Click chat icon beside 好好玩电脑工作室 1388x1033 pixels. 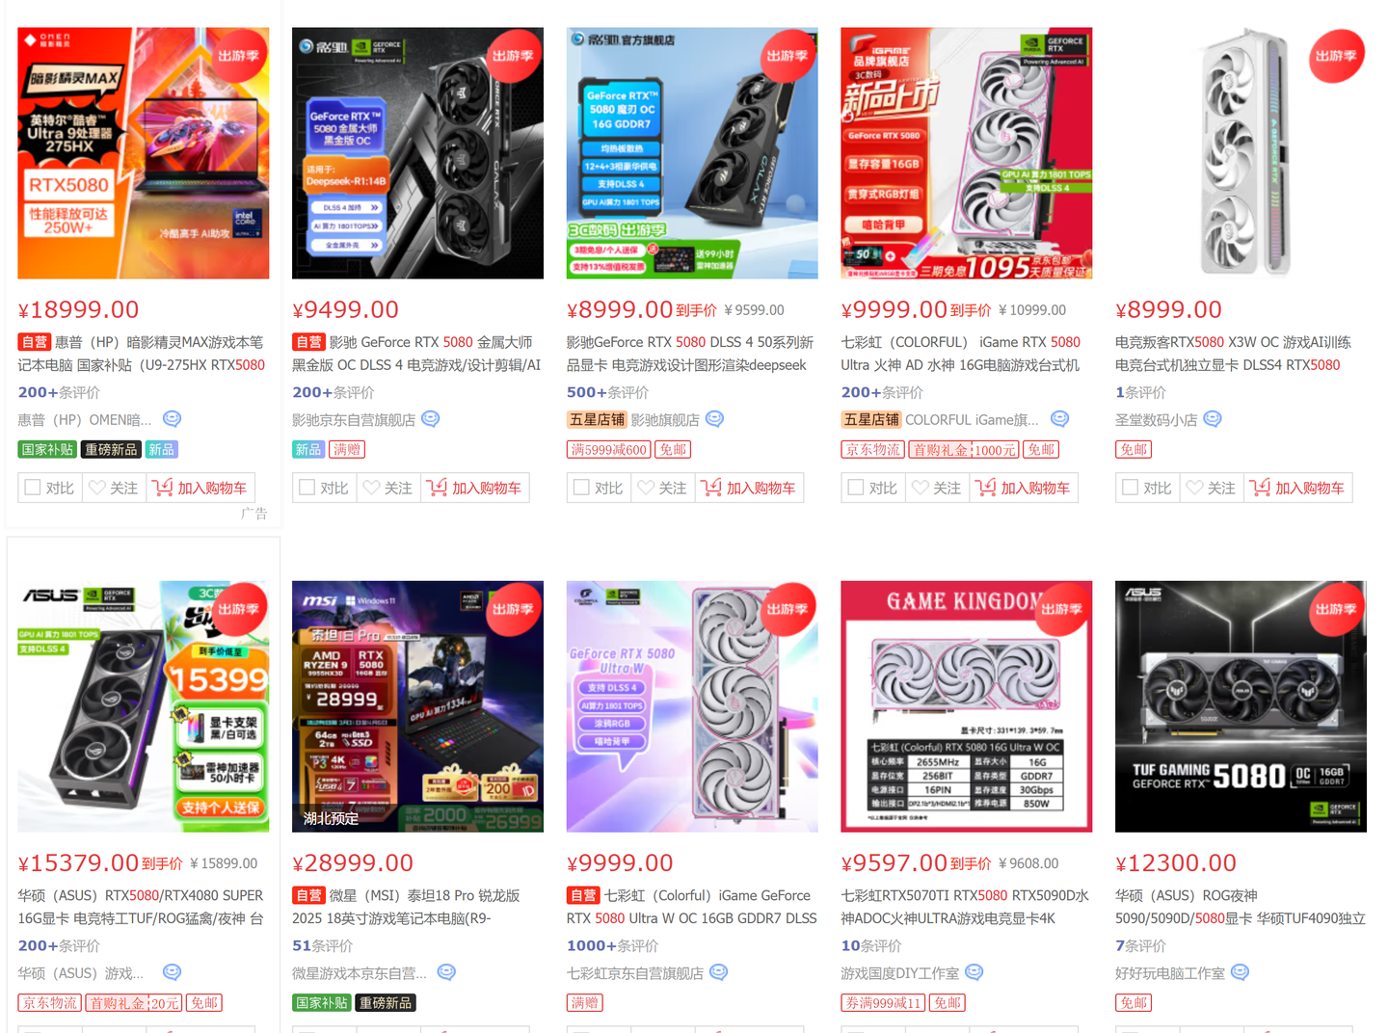(1241, 972)
